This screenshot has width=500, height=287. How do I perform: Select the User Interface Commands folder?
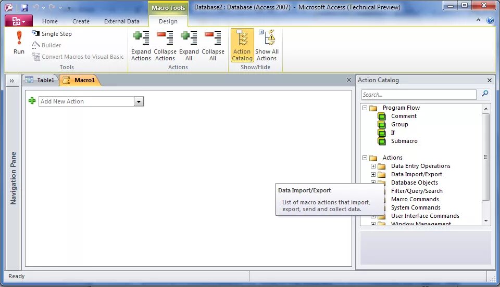click(x=425, y=216)
